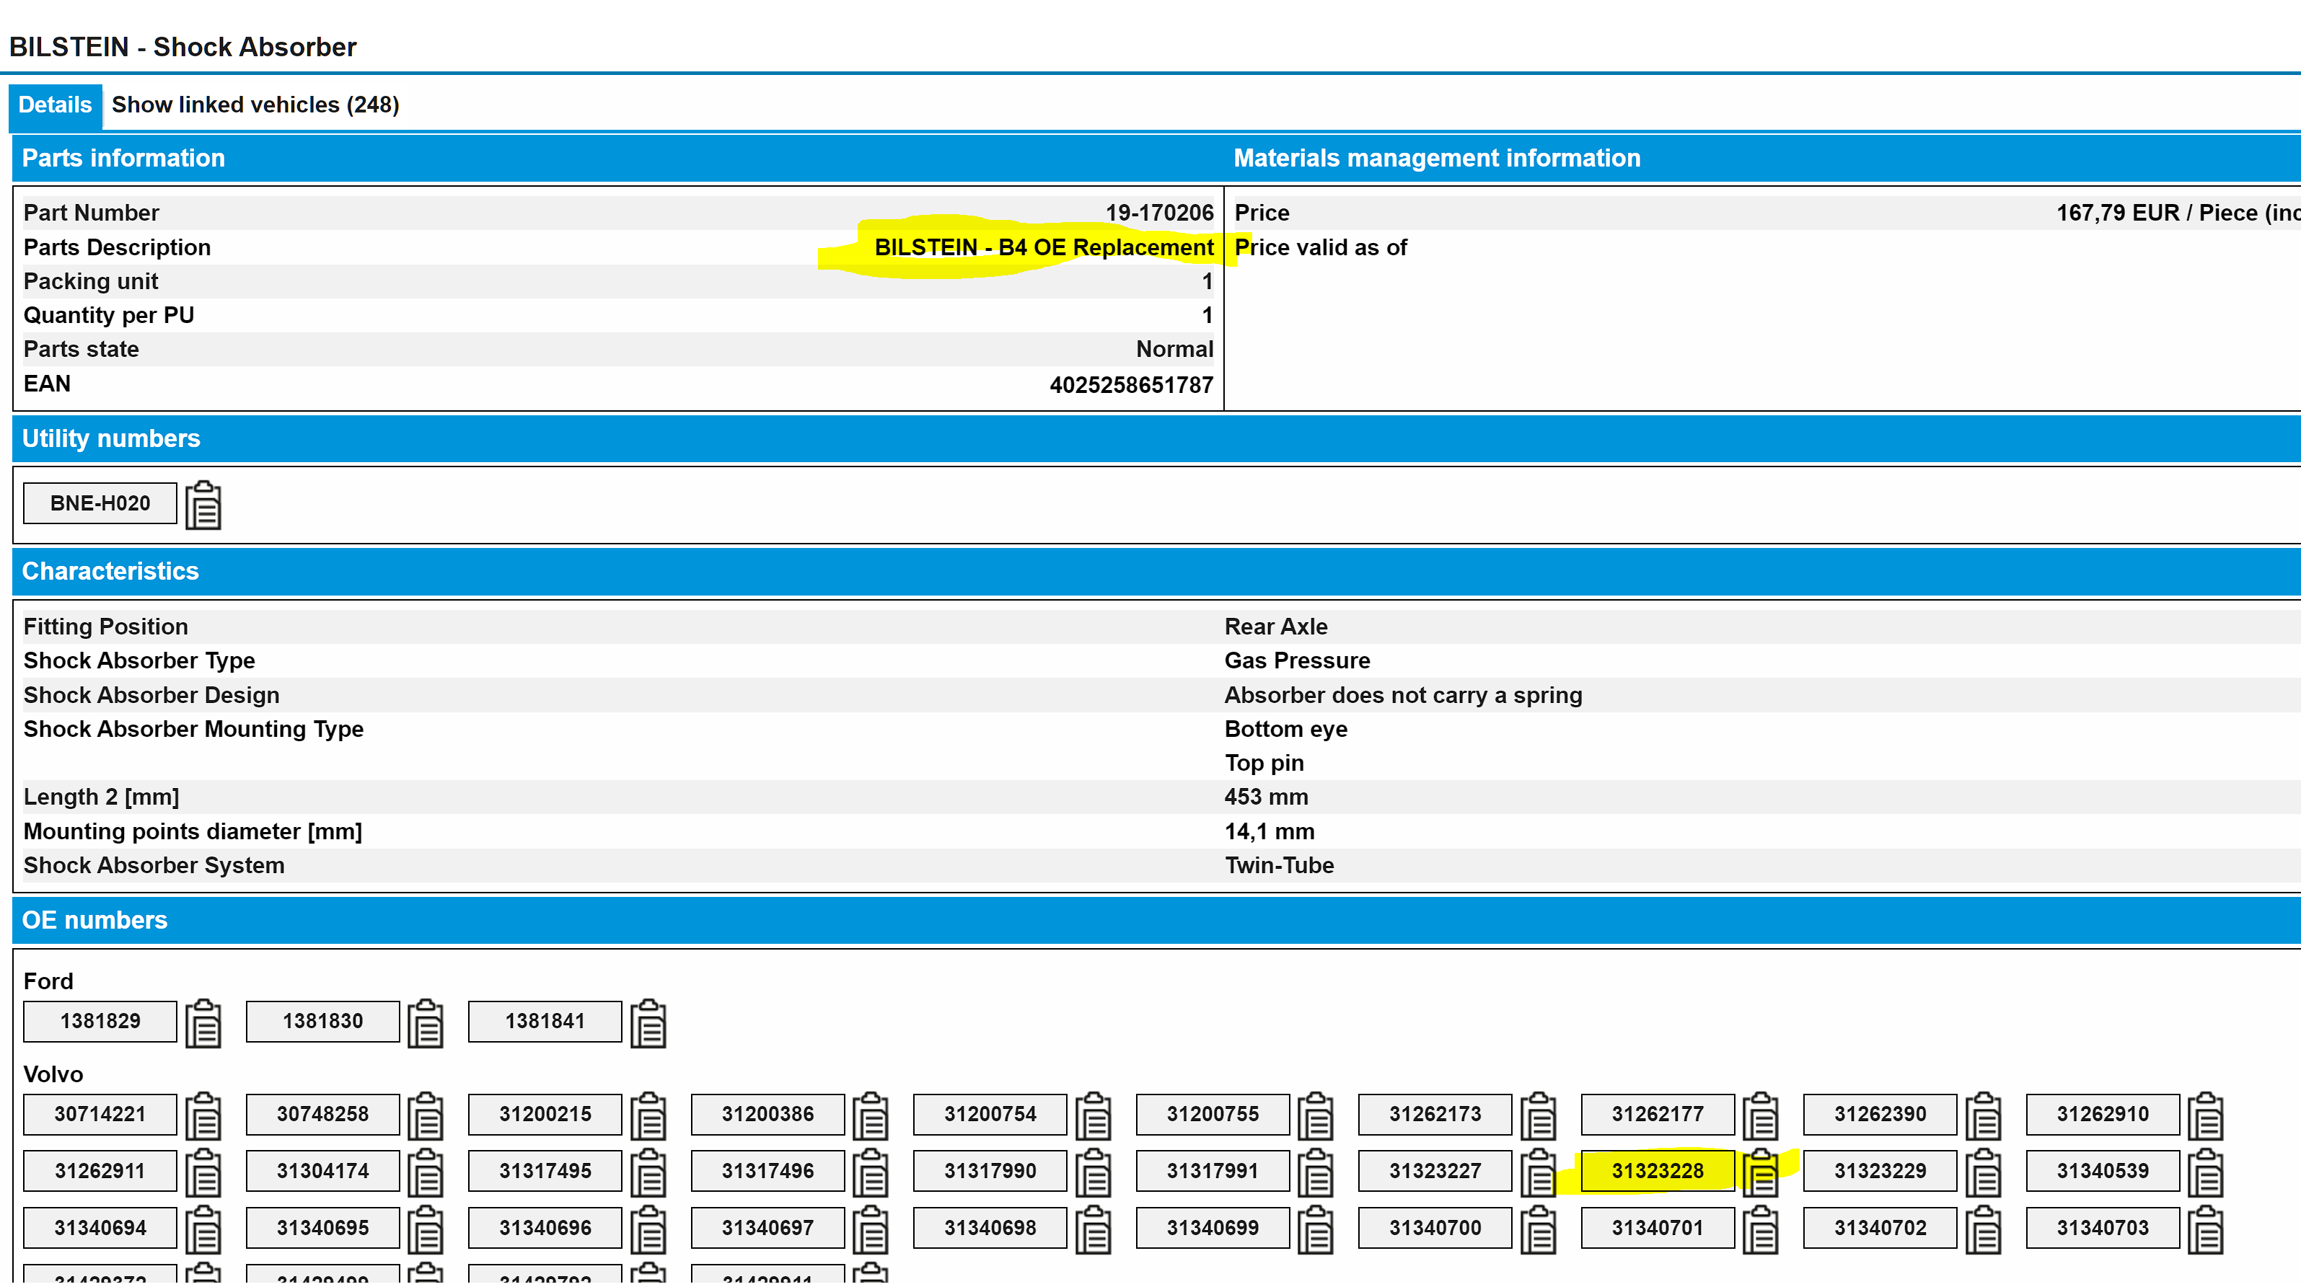Viewport: 2301px width, 1287px height.
Task: Open the Details tab
Action: coord(55,105)
